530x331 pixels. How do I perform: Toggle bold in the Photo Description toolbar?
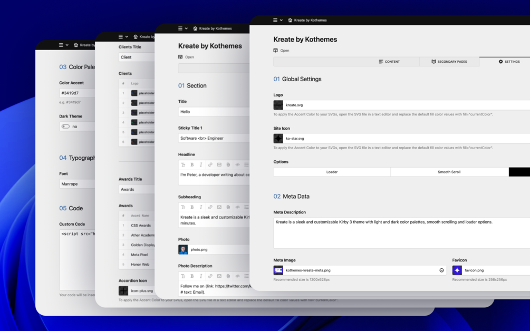pos(192,276)
